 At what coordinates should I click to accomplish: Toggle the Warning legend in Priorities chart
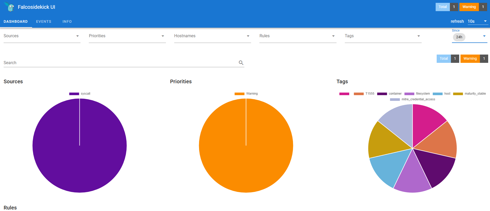coord(246,94)
